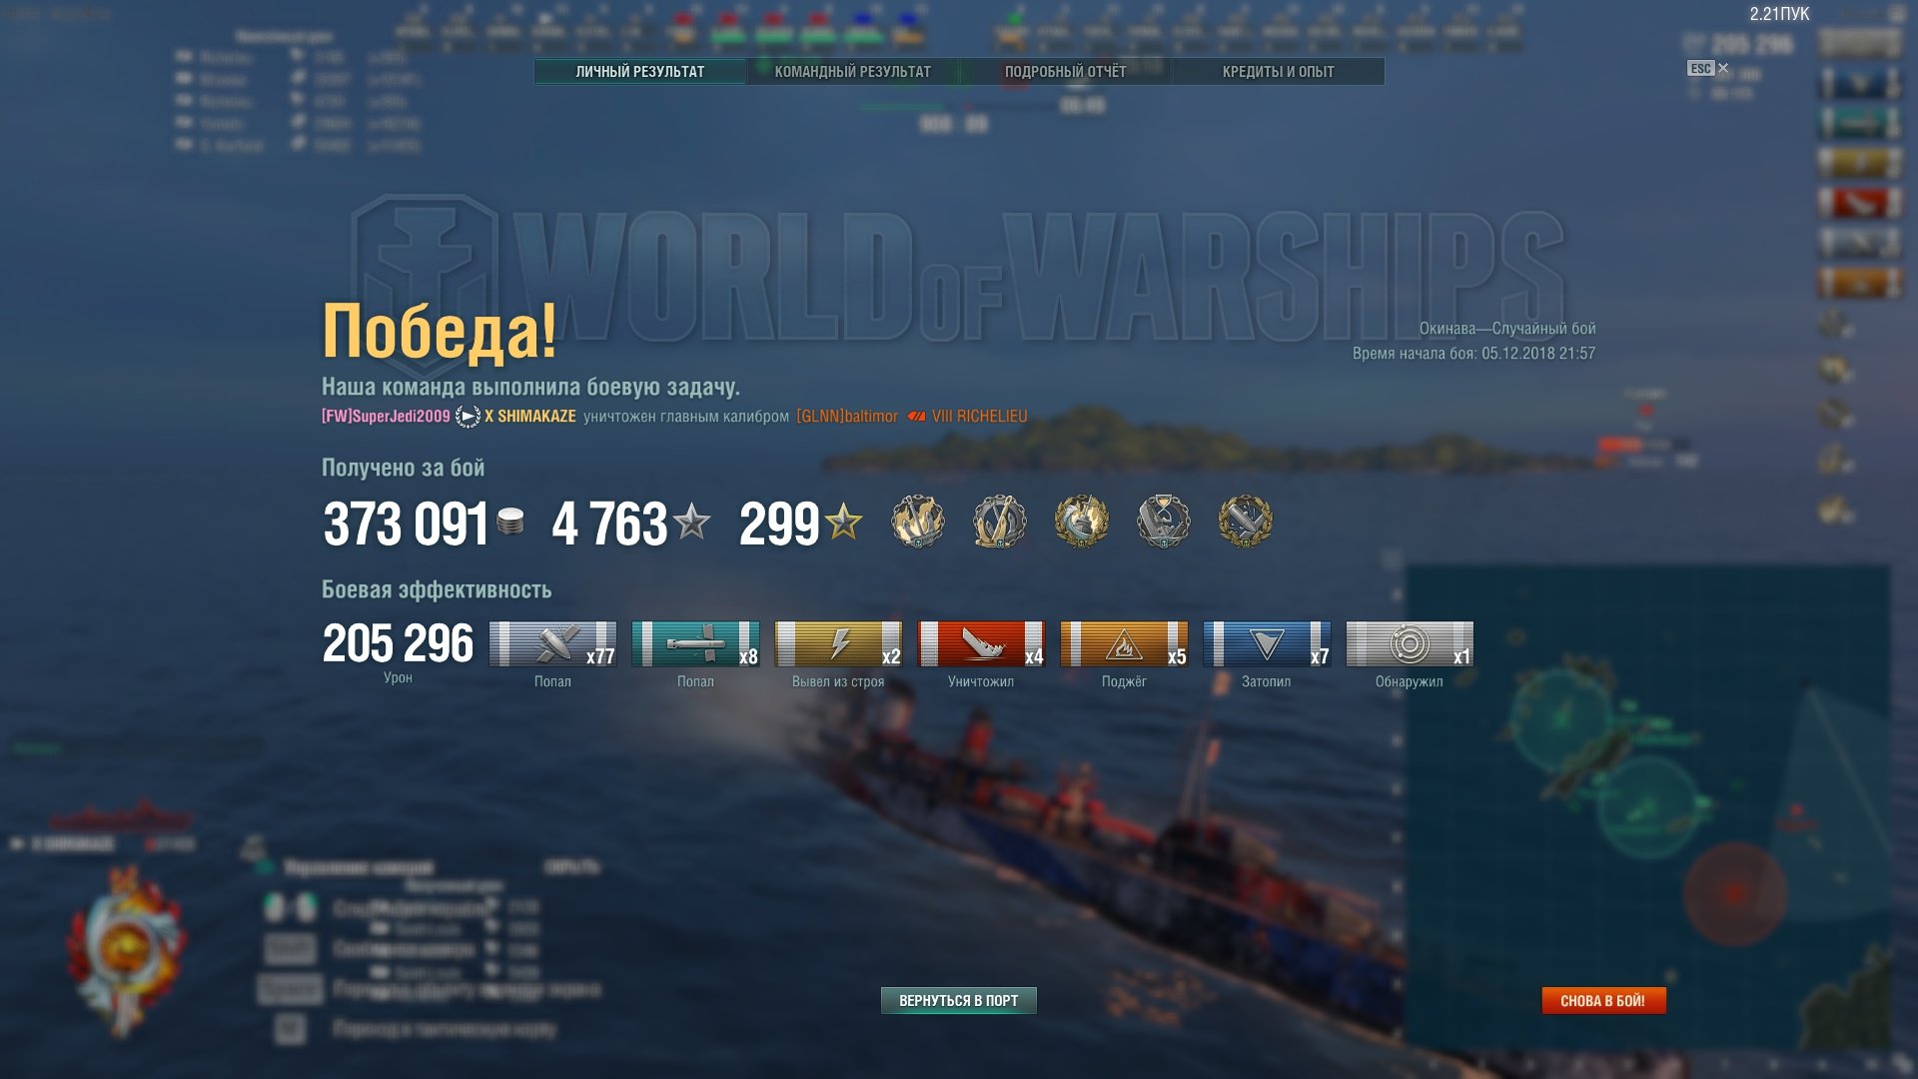Click the main battery hits ribbon x77
The width and height of the screenshot is (1918, 1079).
coord(552,644)
